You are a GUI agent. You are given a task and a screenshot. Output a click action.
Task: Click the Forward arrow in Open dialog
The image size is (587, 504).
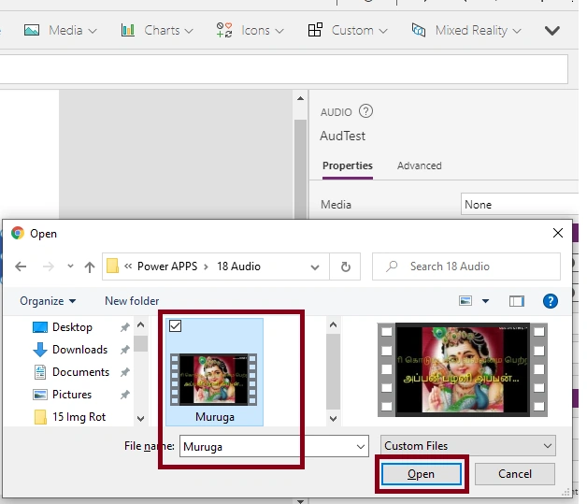point(49,266)
